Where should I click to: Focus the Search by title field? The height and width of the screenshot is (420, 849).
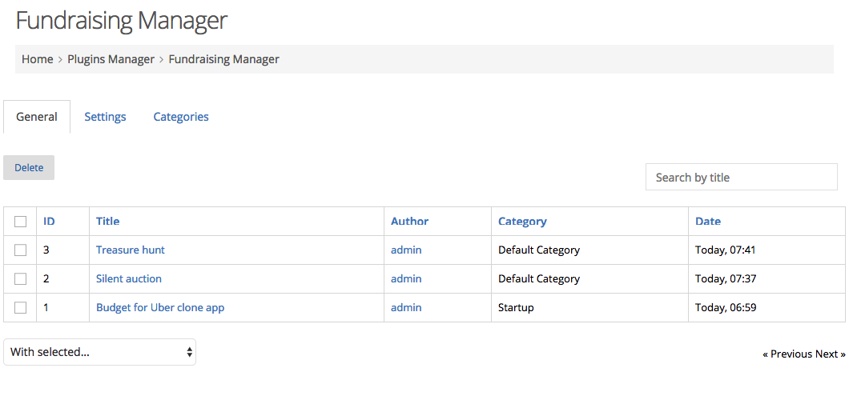(741, 178)
